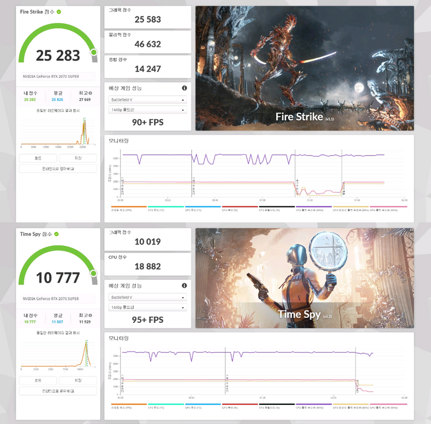Screen dimensions: 431x424
Task: Click 동일한 하드웨어의 결과 표시 in Time Spy panel
Action: 58,332
